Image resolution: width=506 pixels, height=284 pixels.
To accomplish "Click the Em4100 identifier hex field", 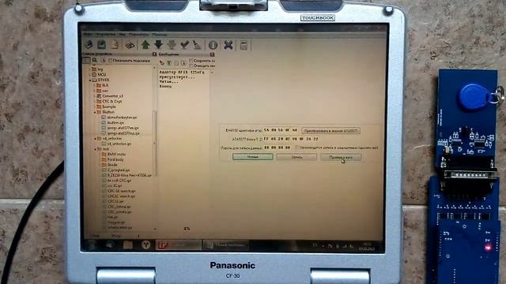I will click(x=281, y=130).
